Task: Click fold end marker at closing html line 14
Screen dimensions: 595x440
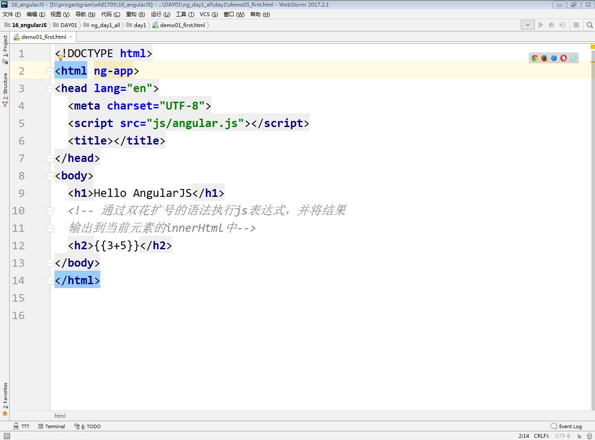Action: (50, 281)
